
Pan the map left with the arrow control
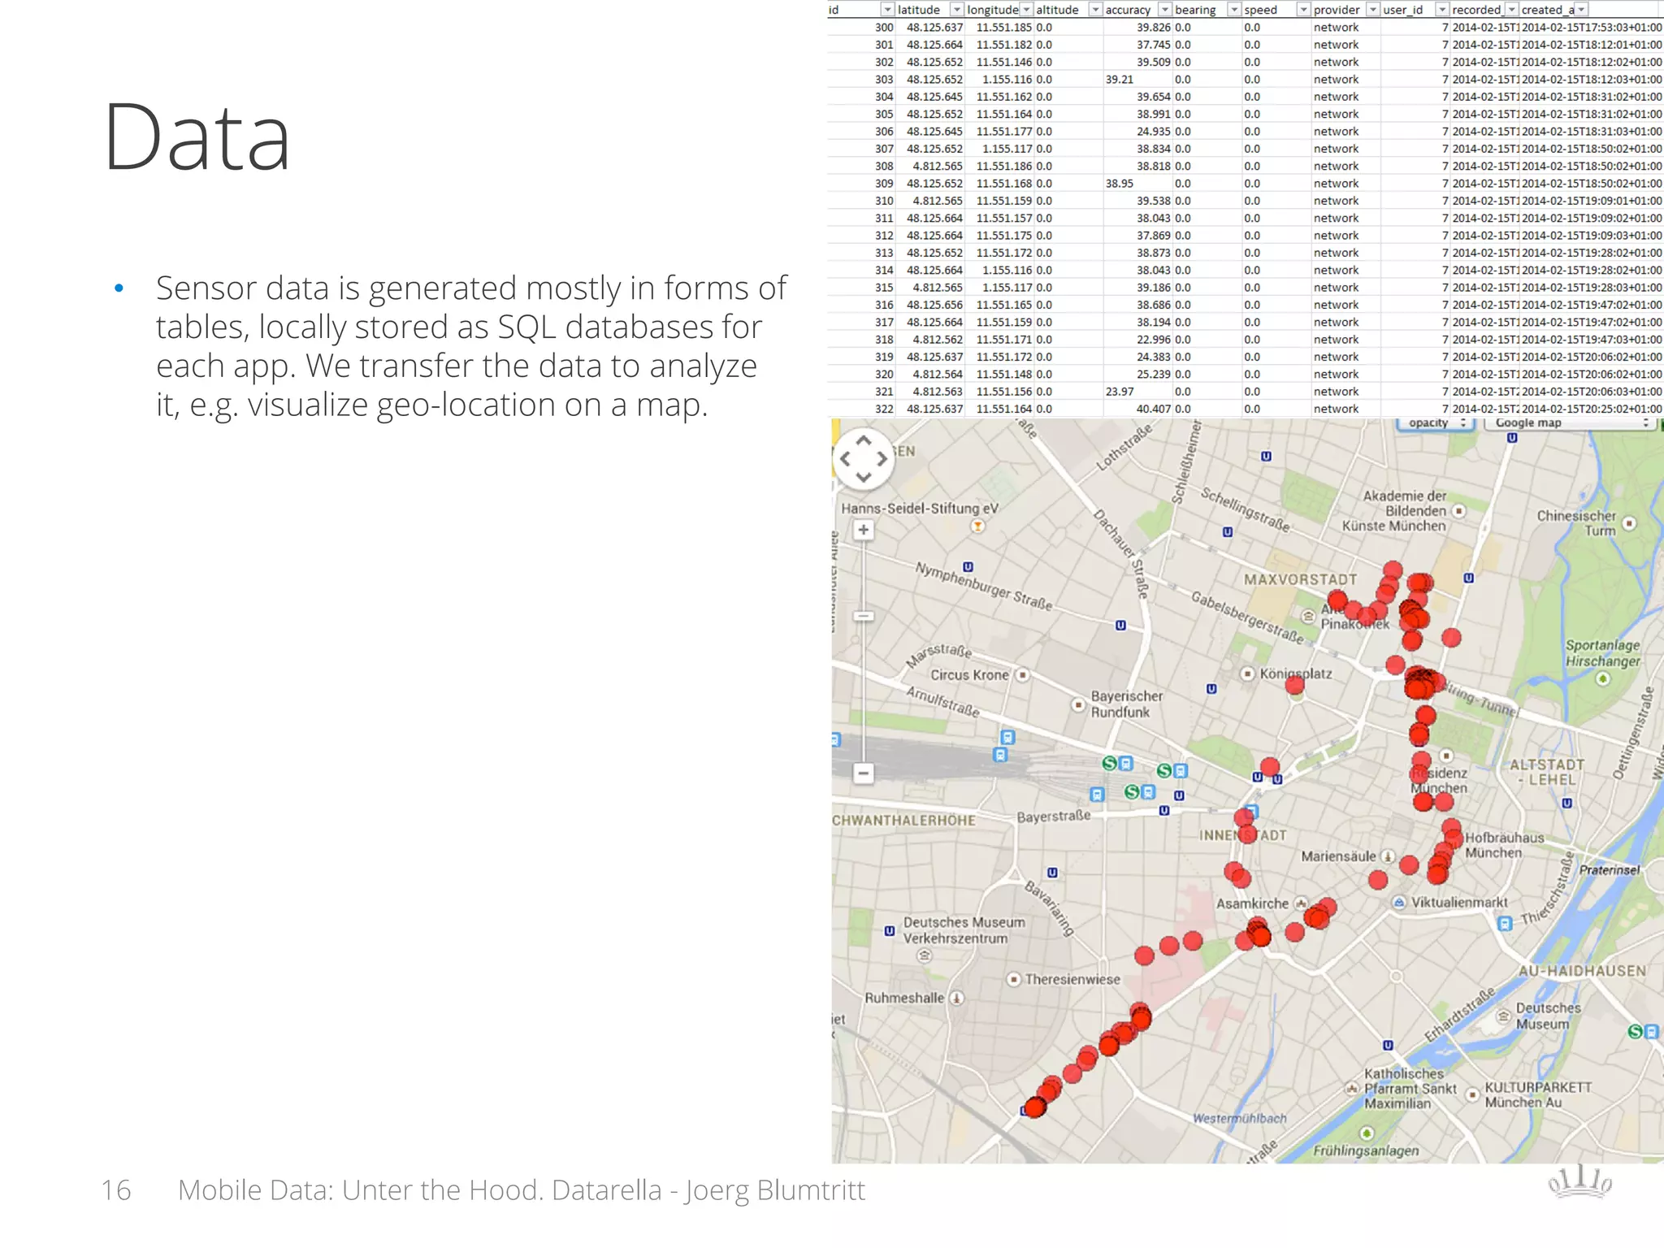(x=845, y=459)
